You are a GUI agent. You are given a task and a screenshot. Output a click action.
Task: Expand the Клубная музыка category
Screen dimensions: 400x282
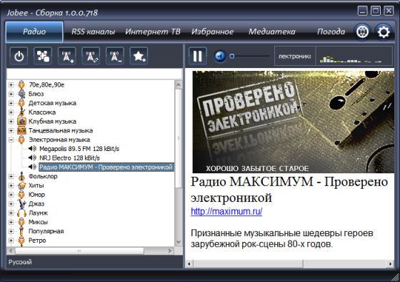click(11, 122)
